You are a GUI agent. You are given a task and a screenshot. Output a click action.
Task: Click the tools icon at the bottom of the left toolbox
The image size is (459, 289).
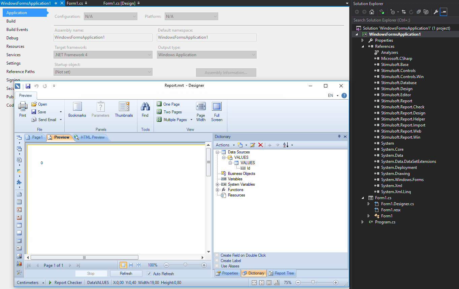tap(19, 272)
